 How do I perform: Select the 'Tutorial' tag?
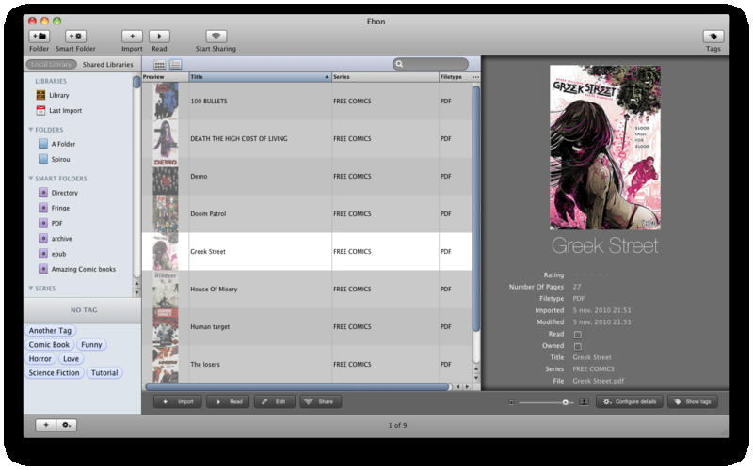[x=104, y=372]
